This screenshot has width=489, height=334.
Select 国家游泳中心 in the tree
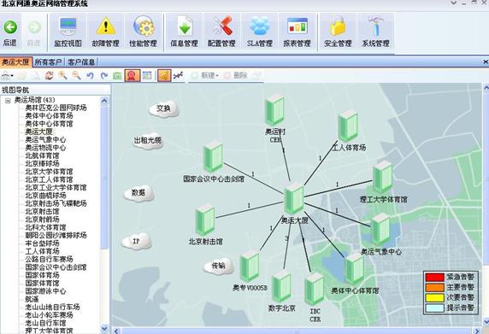pyautogui.click(x=45, y=291)
